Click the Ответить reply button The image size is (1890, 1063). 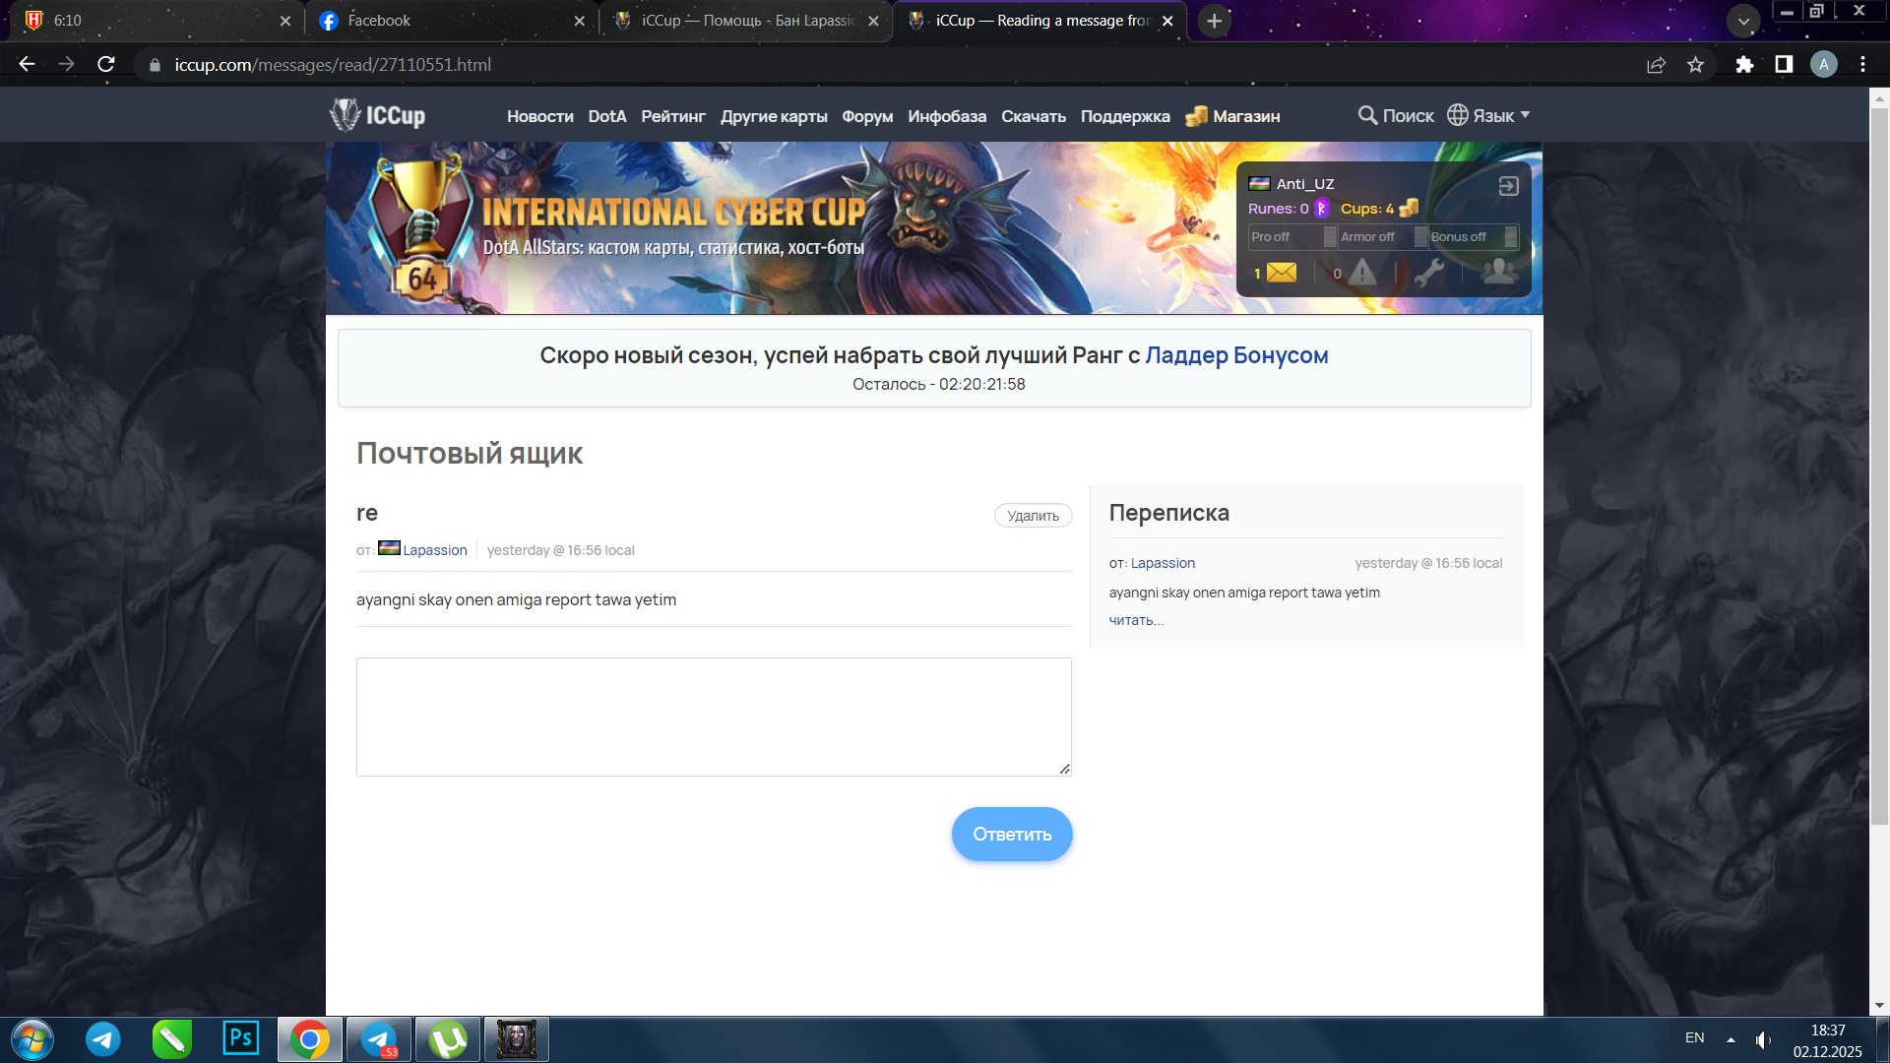pos(1012,835)
